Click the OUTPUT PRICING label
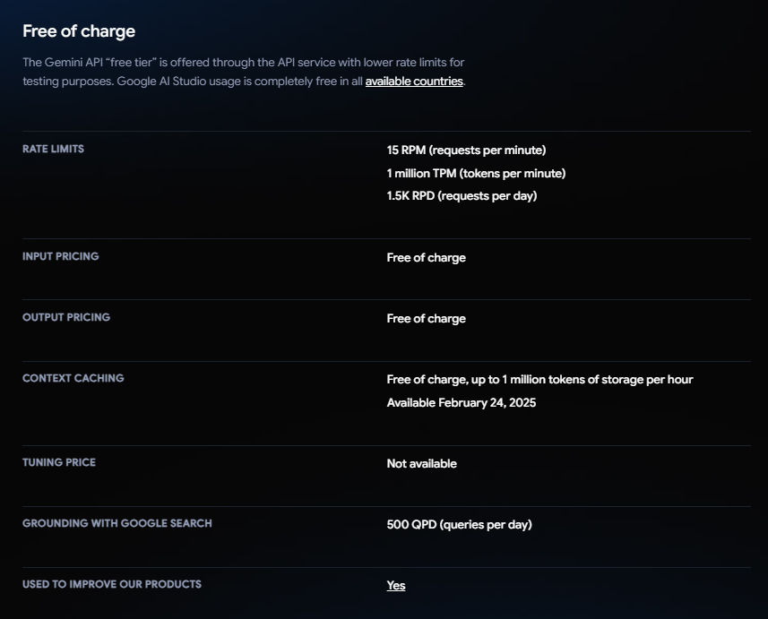768x619 pixels. tap(66, 317)
